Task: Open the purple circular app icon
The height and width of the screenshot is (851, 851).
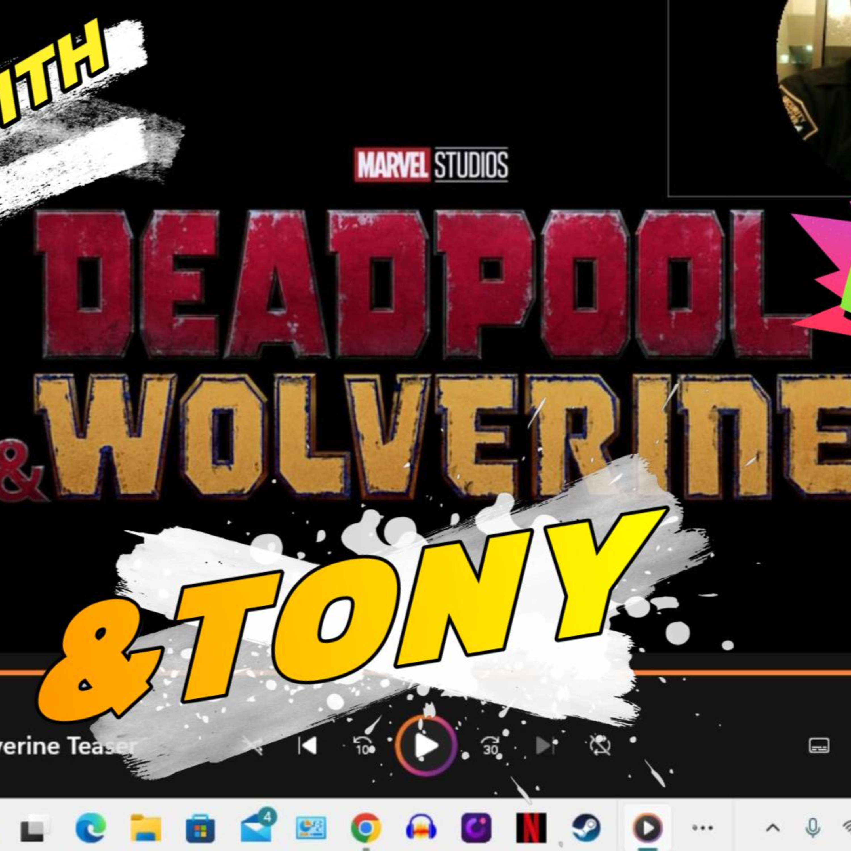Action: click(476, 828)
